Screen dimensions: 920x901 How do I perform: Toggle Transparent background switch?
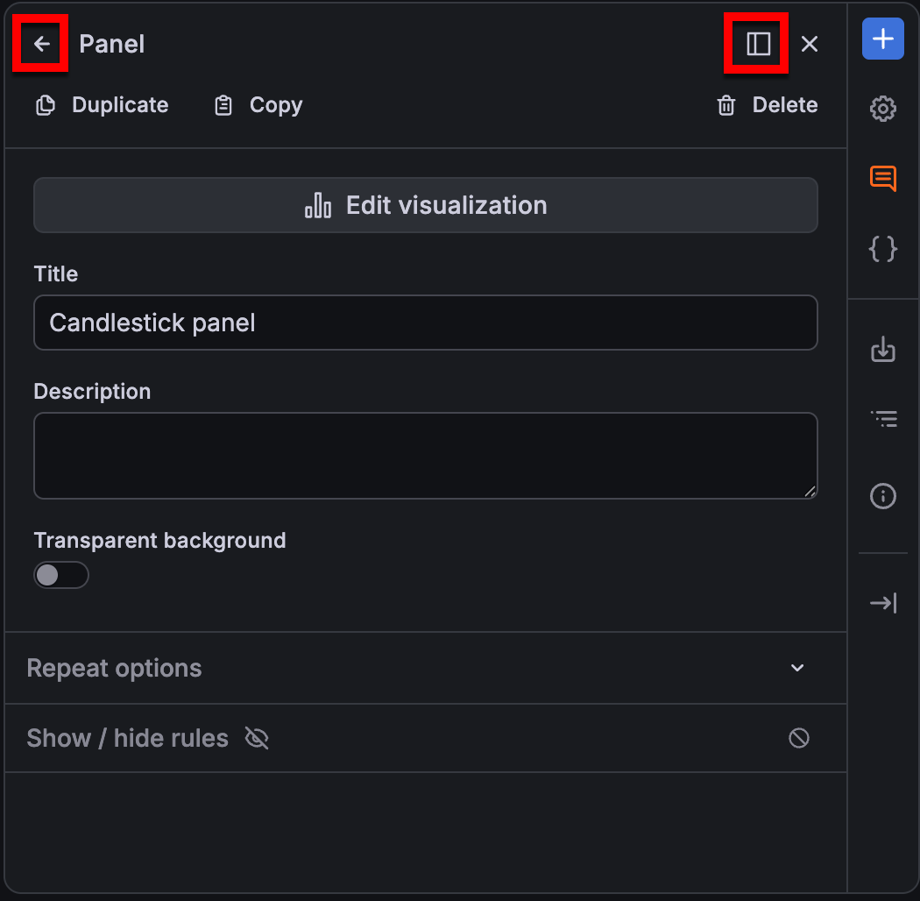point(61,575)
